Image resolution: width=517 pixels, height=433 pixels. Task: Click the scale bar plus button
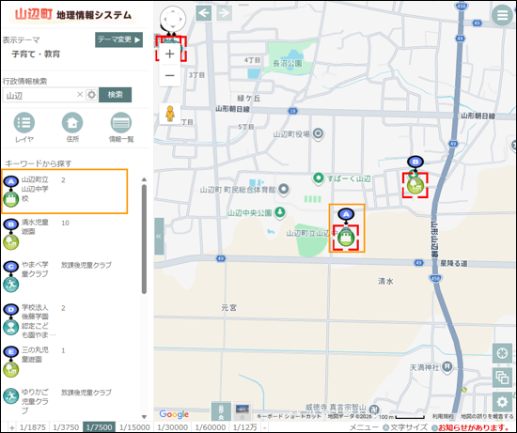click(x=12, y=427)
